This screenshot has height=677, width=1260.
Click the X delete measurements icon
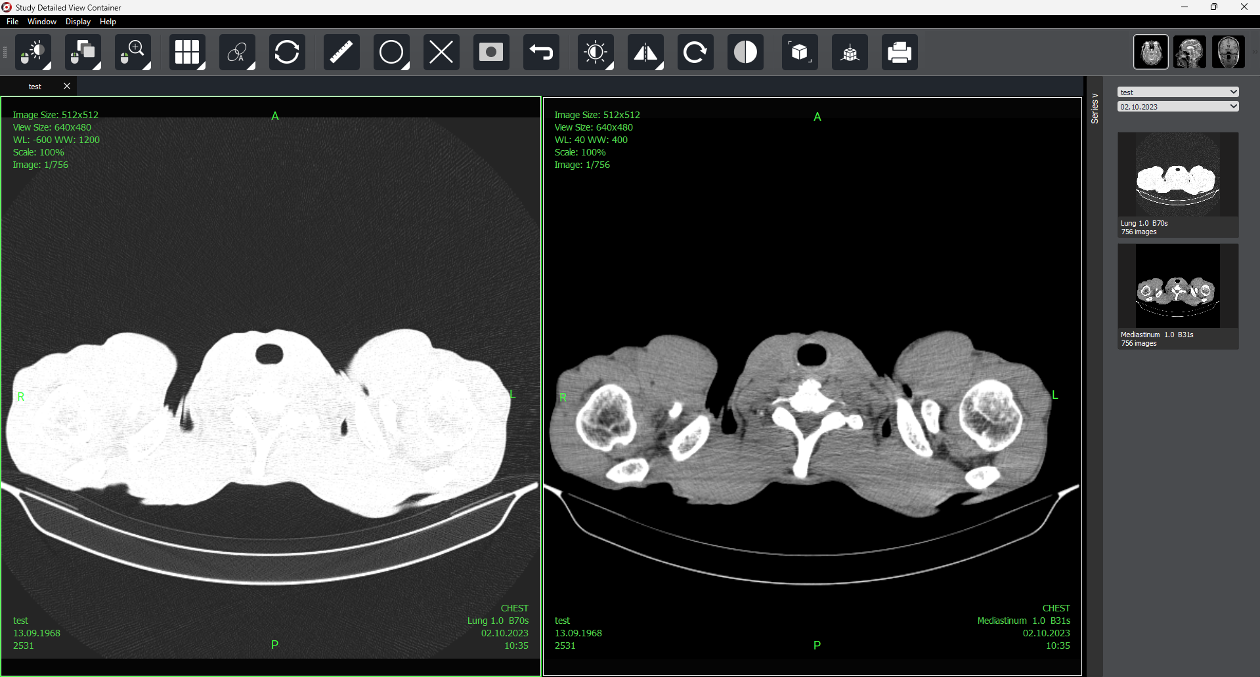click(x=441, y=52)
